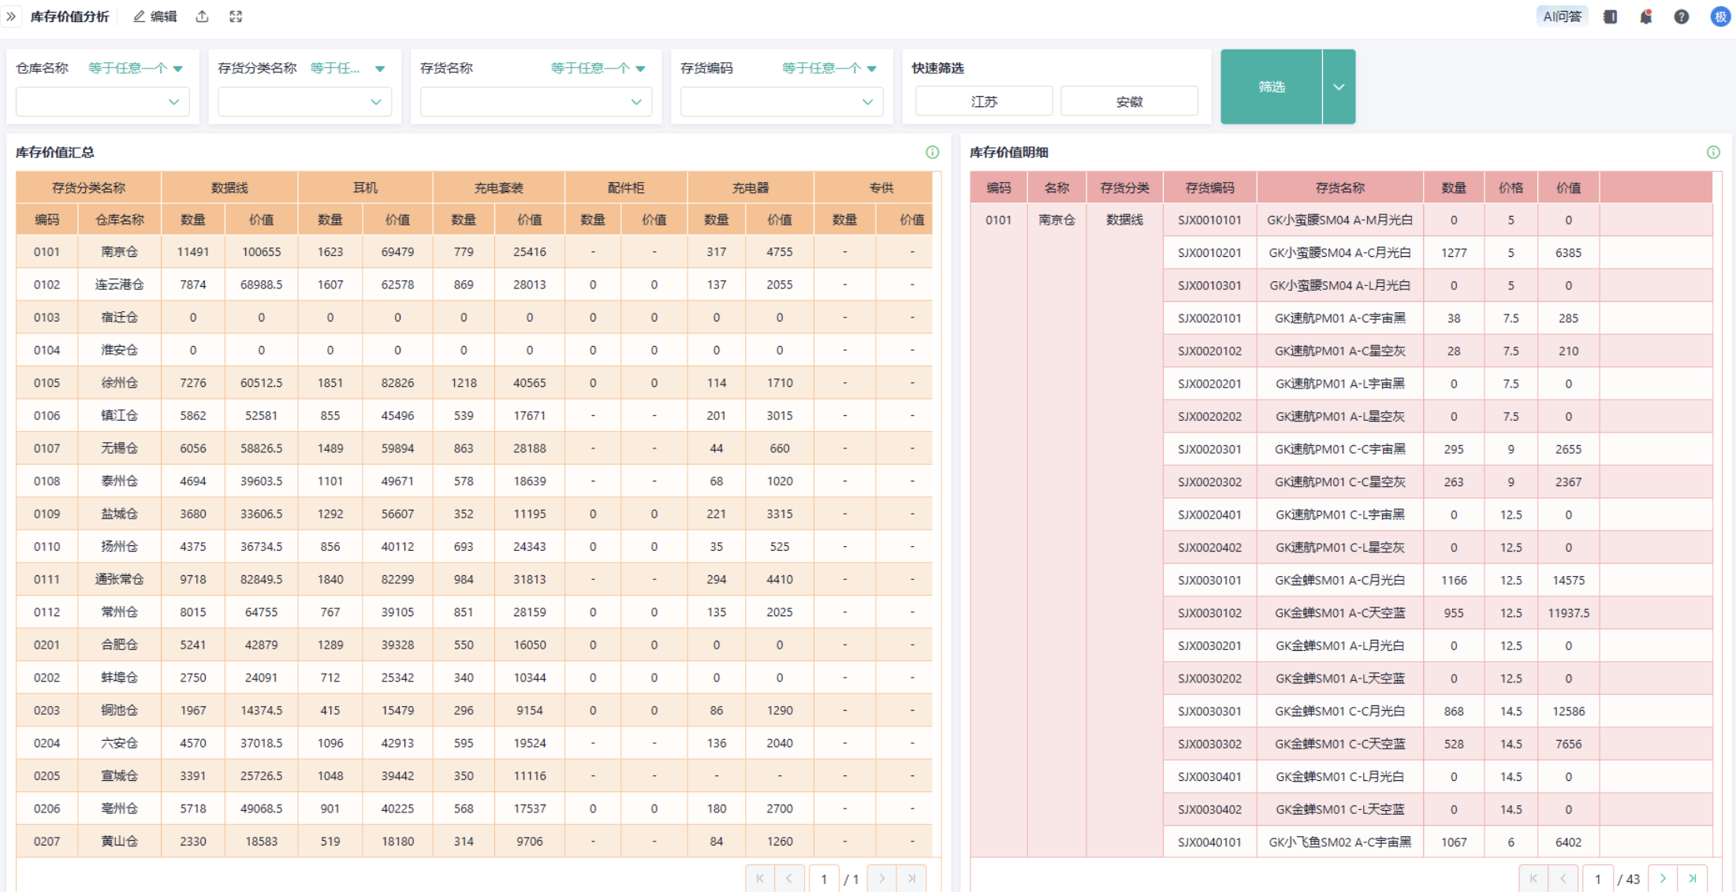Open 仓库名称 value dropdown box
1736x892 pixels.
click(x=102, y=102)
